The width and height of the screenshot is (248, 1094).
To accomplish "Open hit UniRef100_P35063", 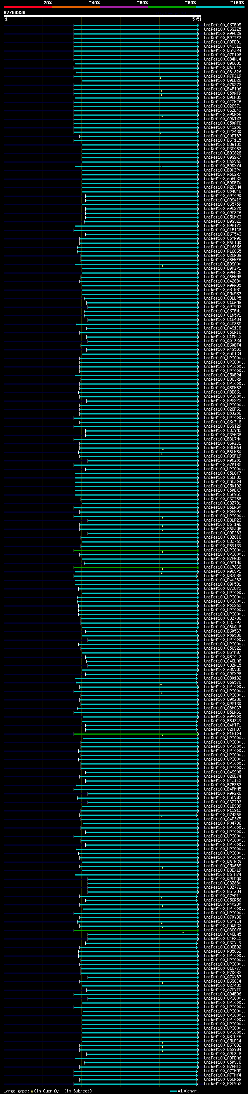I will 222,149.
